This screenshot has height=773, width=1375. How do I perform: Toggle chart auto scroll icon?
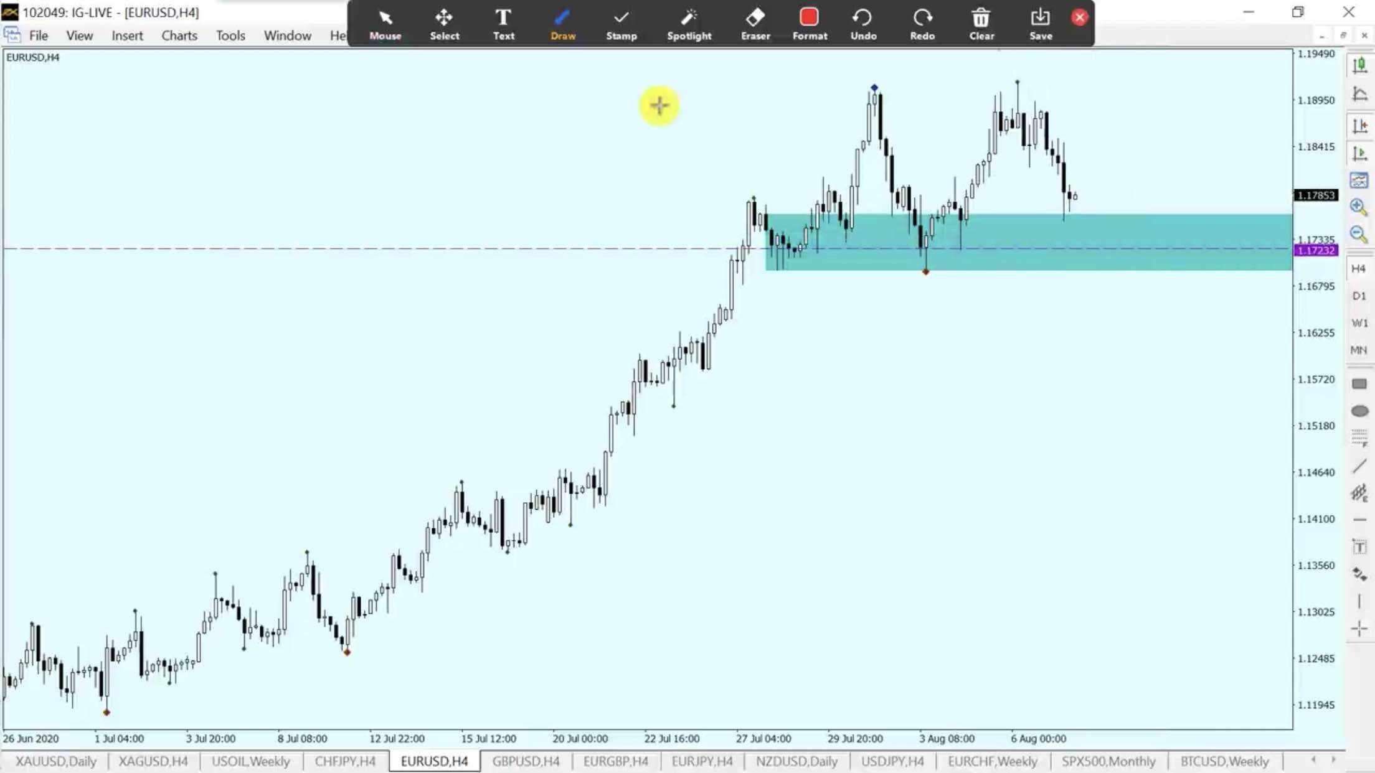[1359, 153]
